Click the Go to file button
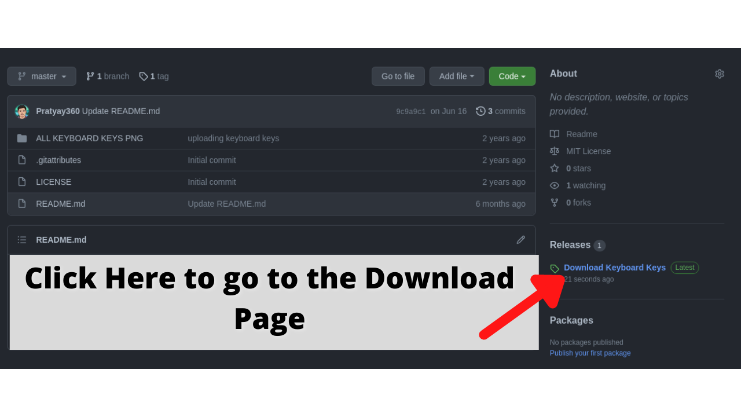Image resolution: width=741 pixels, height=417 pixels. click(398, 76)
